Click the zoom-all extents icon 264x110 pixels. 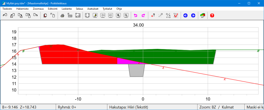coord(87,16)
